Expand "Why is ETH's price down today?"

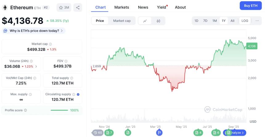(x=34, y=31)
